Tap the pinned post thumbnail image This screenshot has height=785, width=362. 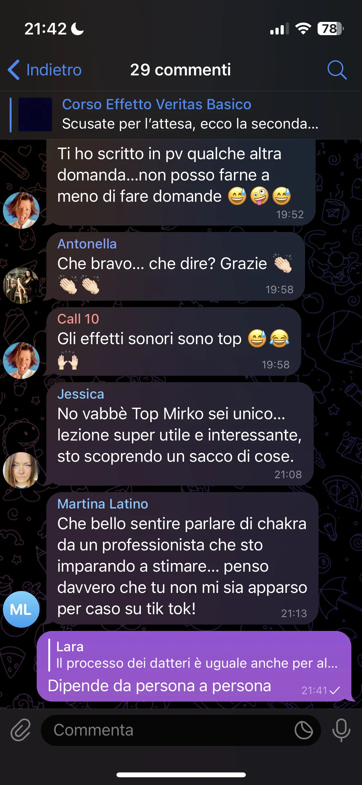(35, 114)
